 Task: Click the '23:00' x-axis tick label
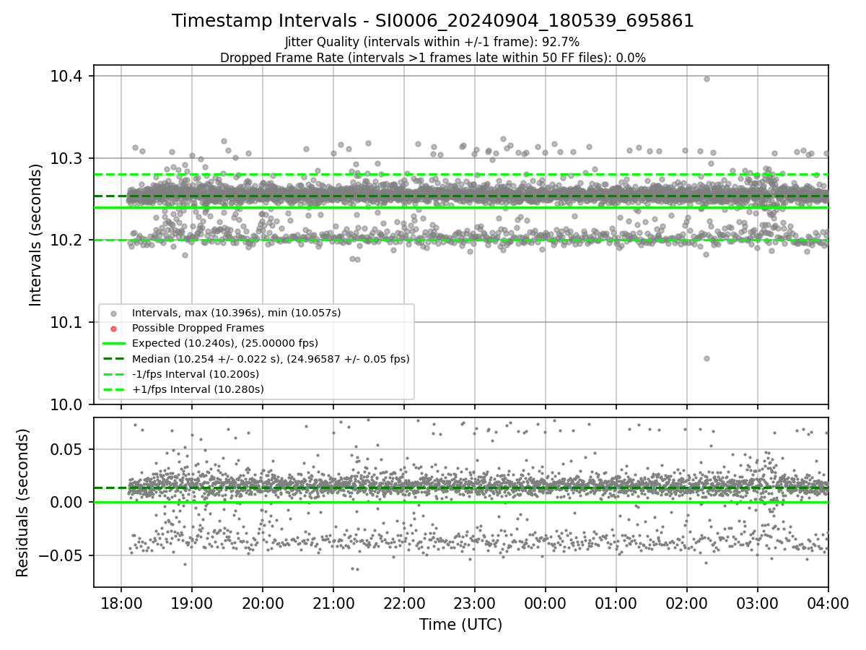[x=474, y=603]
